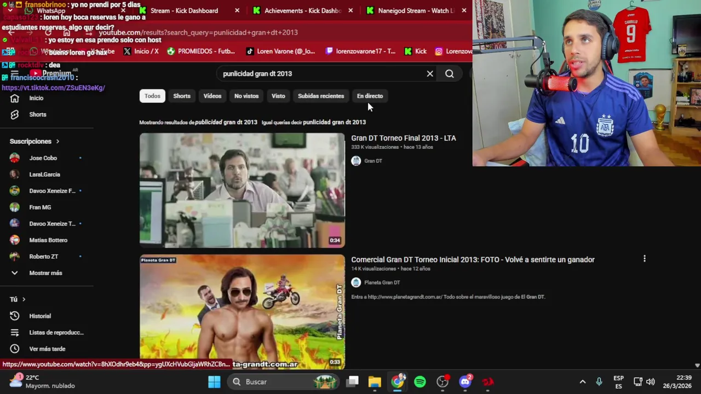
Task: Open Windows taskbar Buscar search box
Action: 284,381
